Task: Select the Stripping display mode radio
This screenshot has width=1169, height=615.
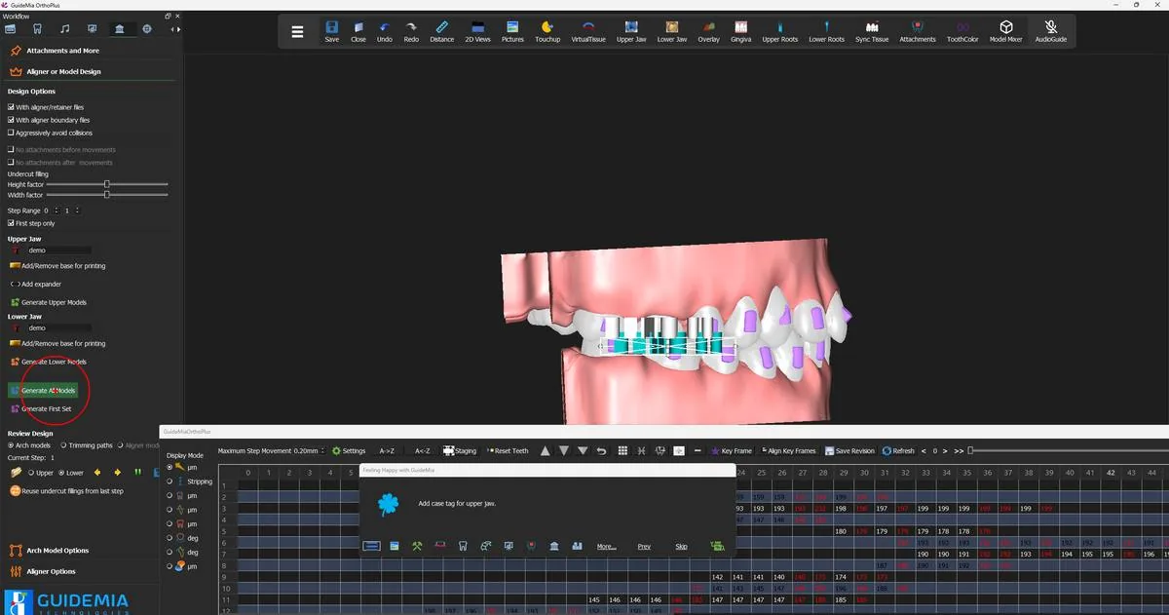Action: click(171, 481)
